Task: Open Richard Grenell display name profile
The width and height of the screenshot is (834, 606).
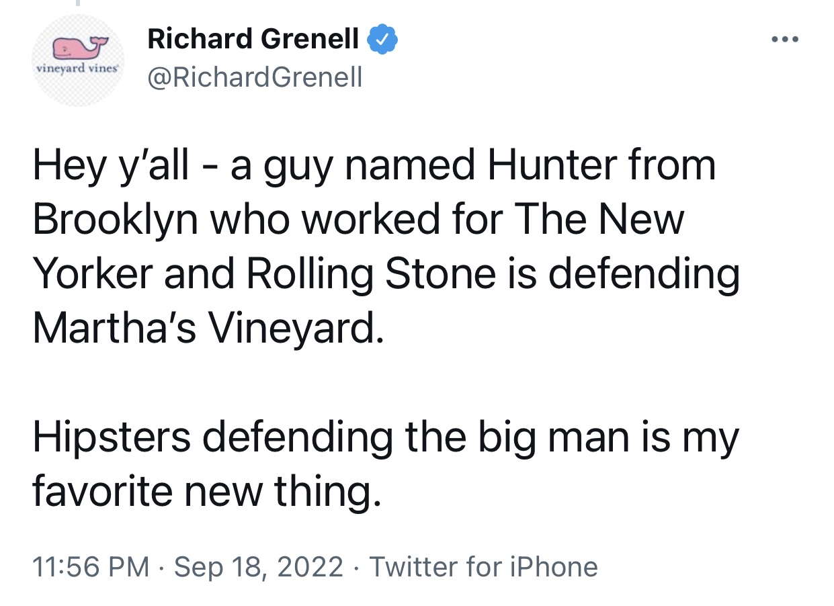Action: pyautogui.click(x=253, y=39)
